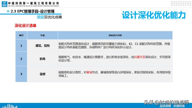This screenshot has width=192, height=108.
Task: Click the city skyline graphic in the footer
Action: coord(10,106)
